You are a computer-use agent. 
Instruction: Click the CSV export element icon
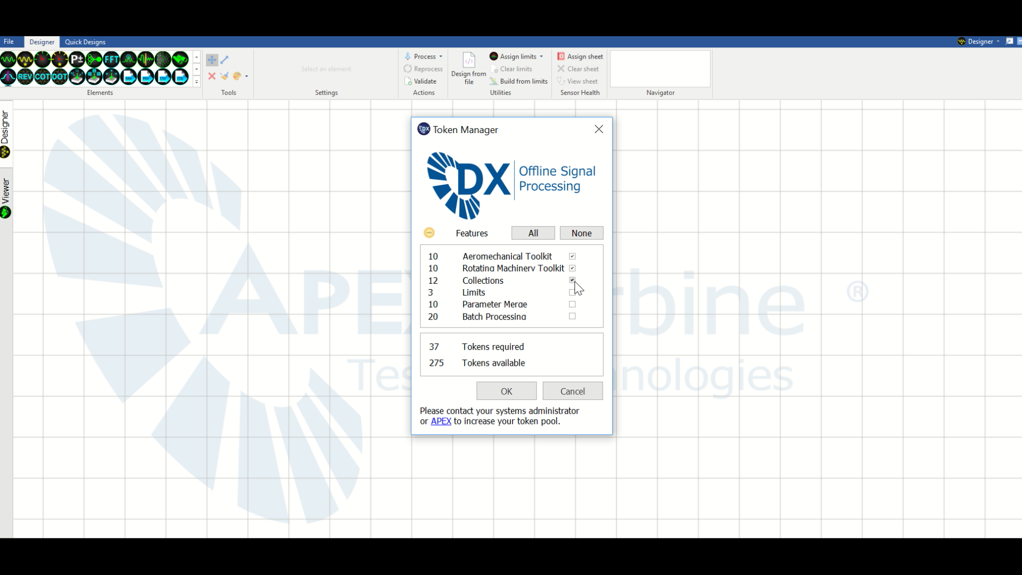(x=163, y=77)
